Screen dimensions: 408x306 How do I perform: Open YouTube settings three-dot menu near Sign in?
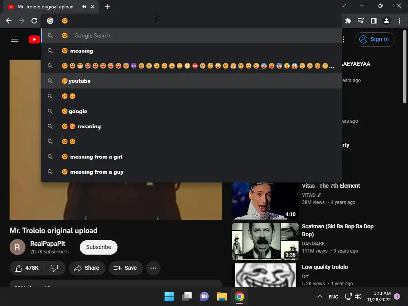click(343, 39)
